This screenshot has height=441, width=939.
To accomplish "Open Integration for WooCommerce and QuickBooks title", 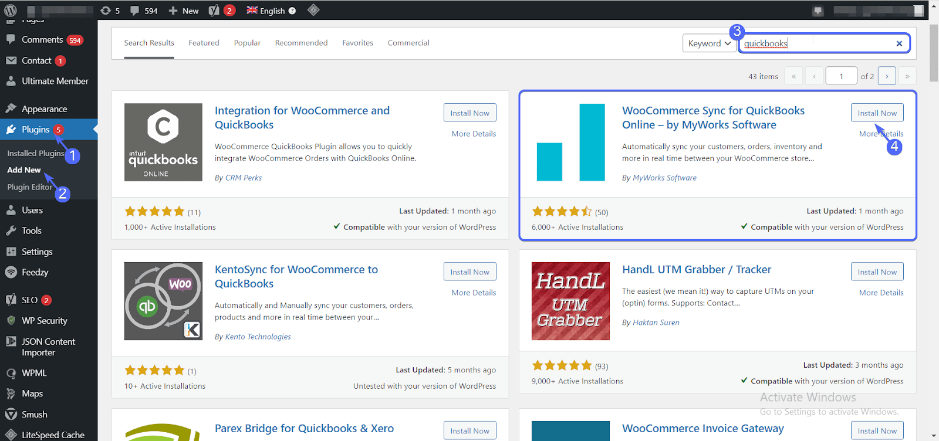I will (x=302, y=118).
